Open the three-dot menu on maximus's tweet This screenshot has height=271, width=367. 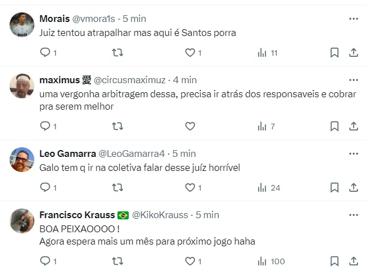pyautogui.click(x=354, y=80)
